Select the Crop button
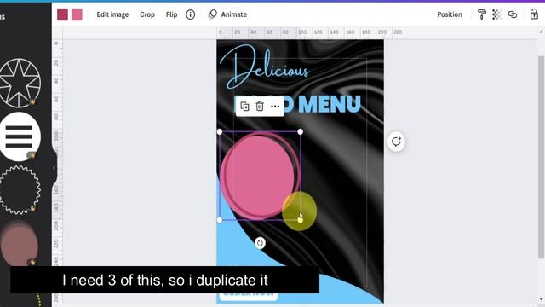Image resolution: width=545 pixels, height=307 pixels. 147,14
